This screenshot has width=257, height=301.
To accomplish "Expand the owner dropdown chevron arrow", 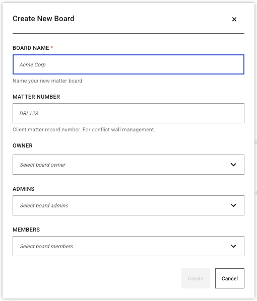I will 233,165.
